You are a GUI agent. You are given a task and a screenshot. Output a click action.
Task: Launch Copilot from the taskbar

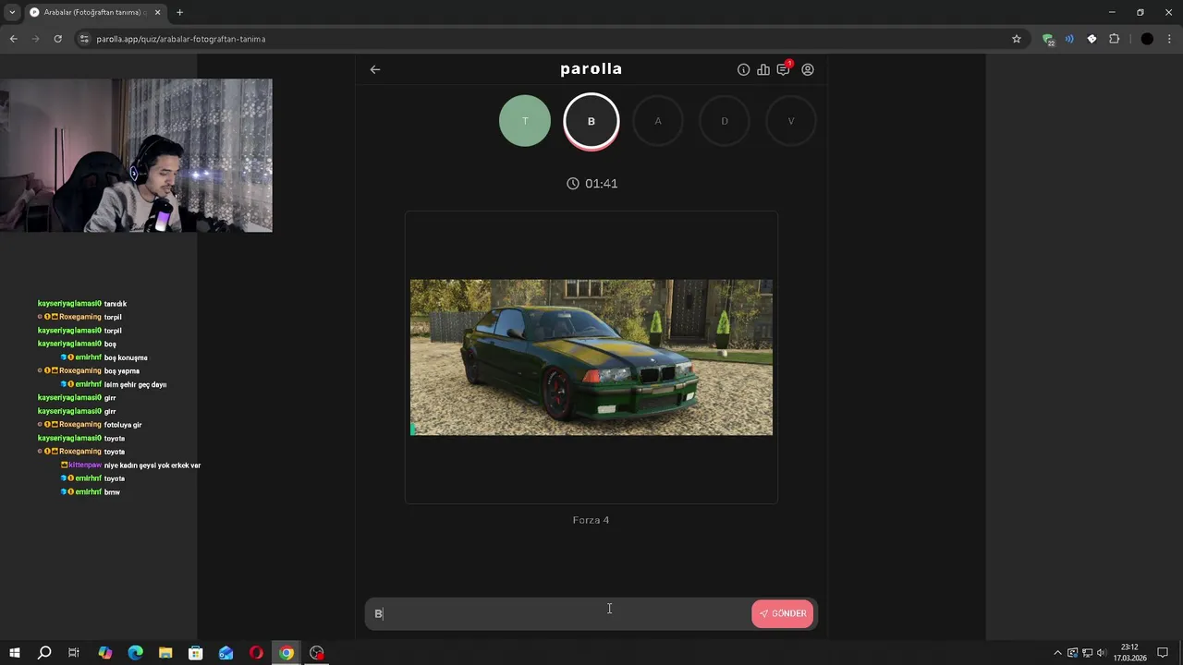click(x=104, y=653)
